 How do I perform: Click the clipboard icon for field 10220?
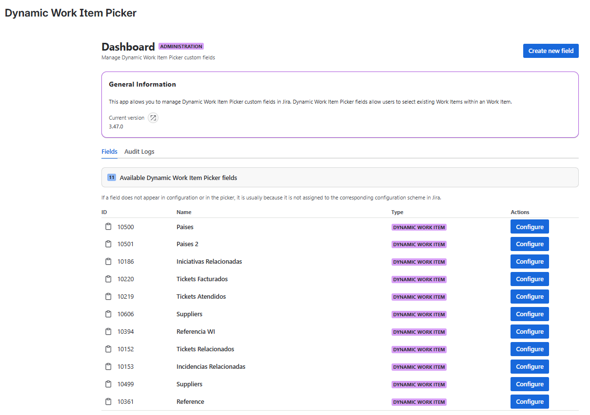(x=109, y=279)
